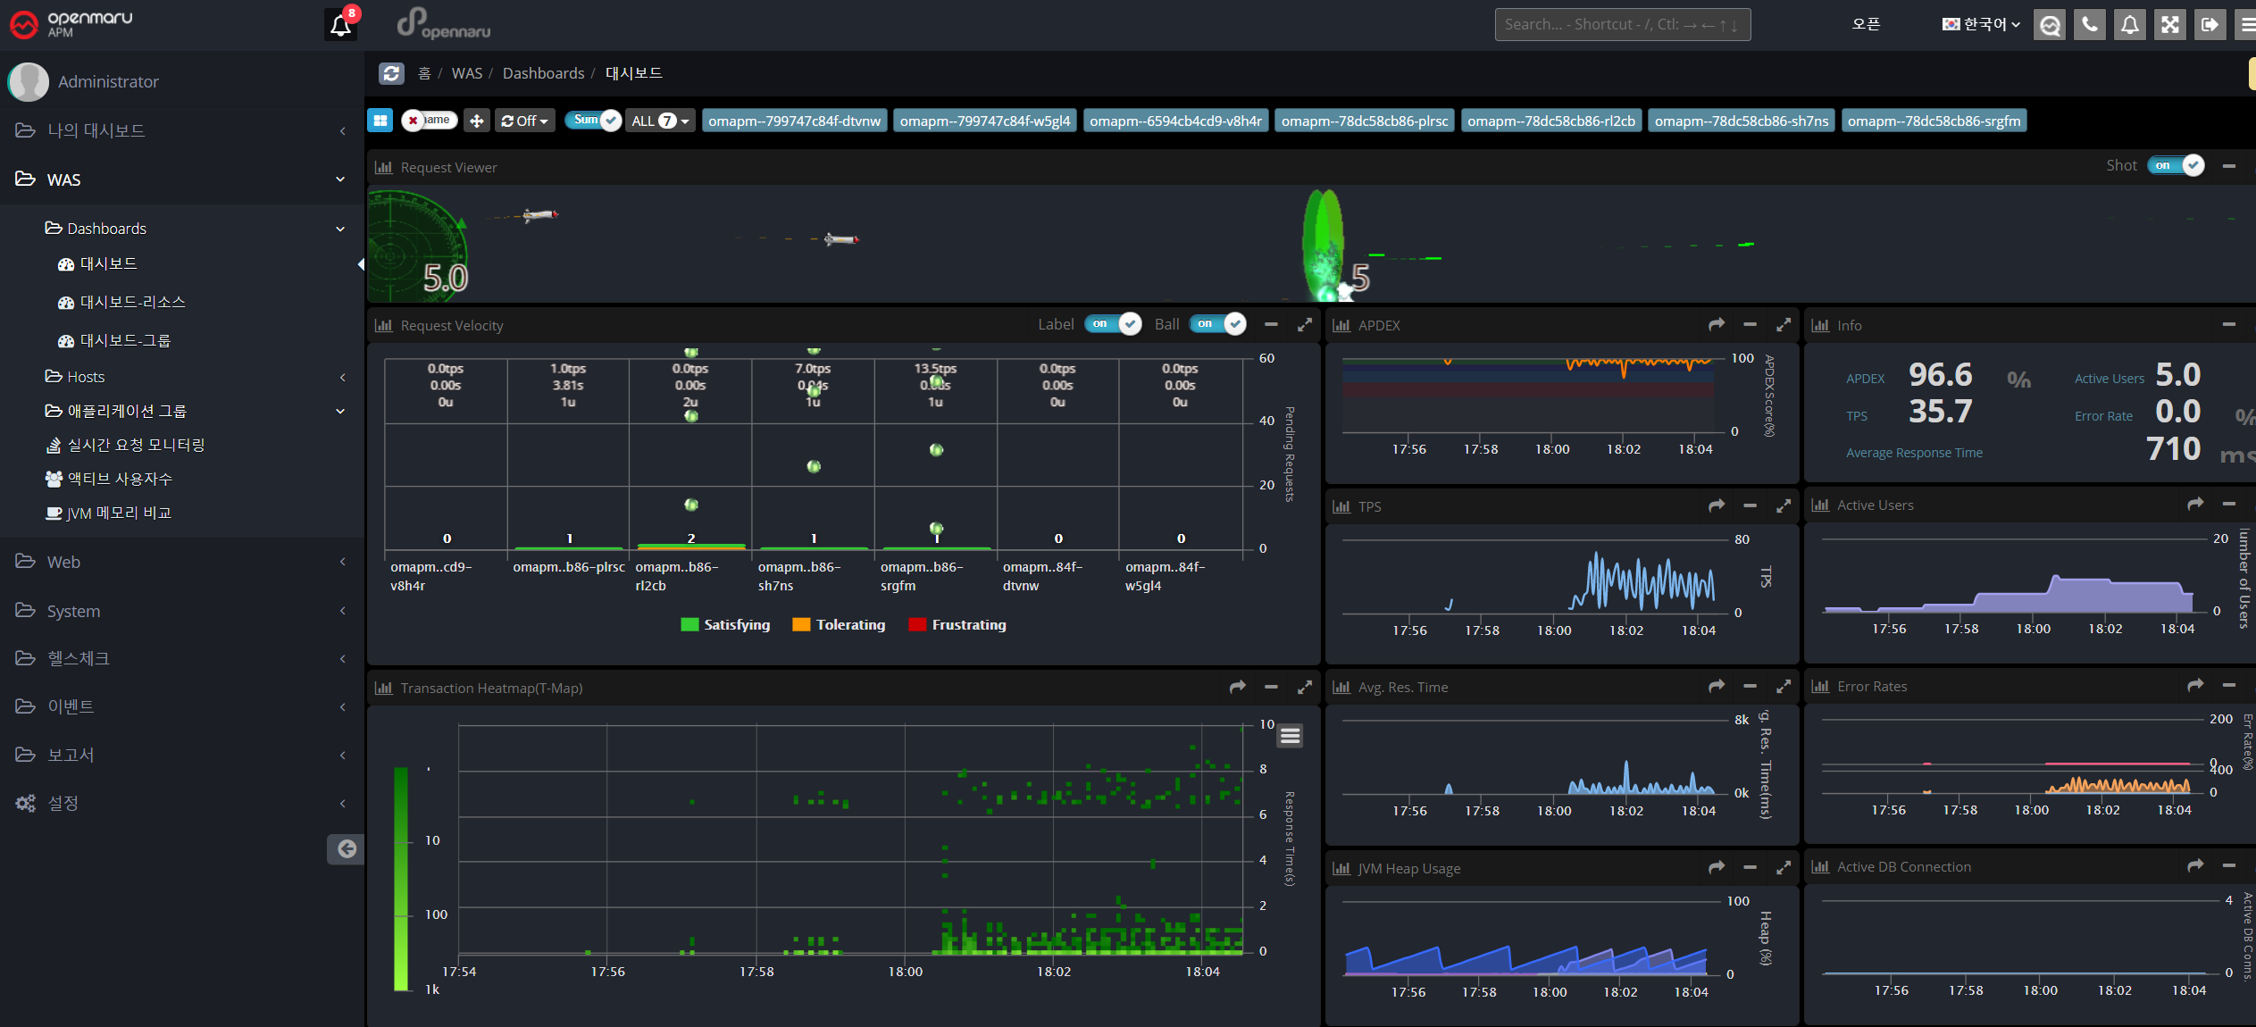Click the grid layout icon in toolbar
This screenshot has width=2256, height=1027.
380,121
